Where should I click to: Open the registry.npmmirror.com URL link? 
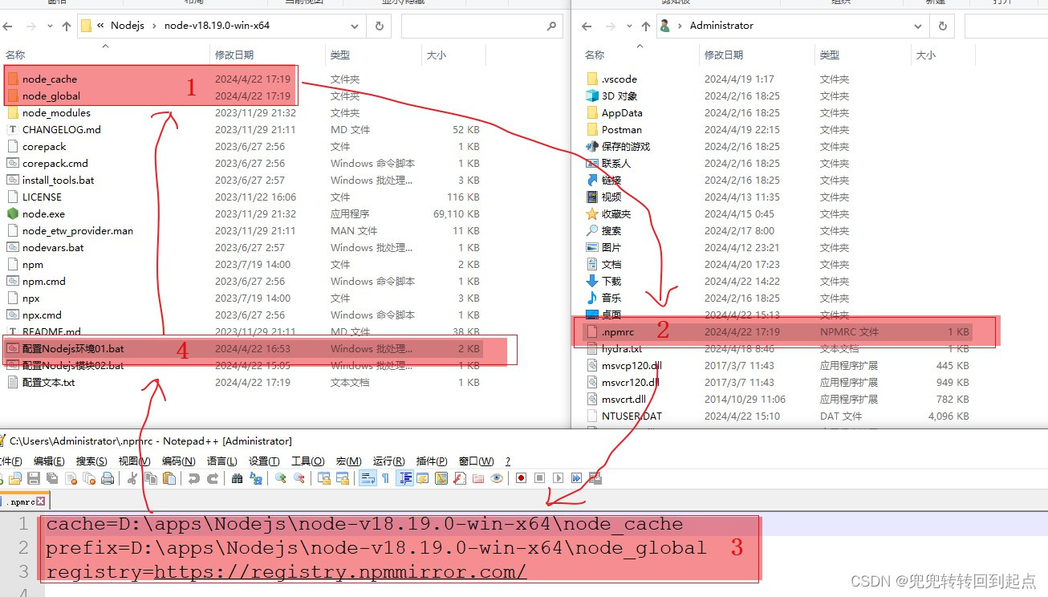click(340, 572)
